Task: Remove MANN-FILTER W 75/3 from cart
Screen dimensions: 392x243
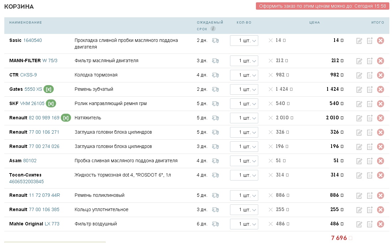Action: pyautogui.click(x=380, y=61)
